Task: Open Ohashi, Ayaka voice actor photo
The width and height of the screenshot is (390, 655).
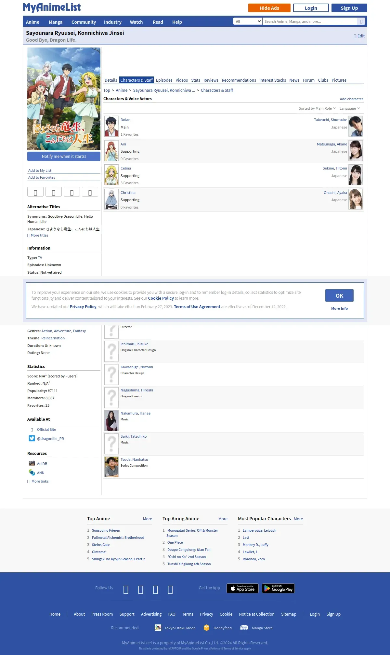Action: pos(356,199)
